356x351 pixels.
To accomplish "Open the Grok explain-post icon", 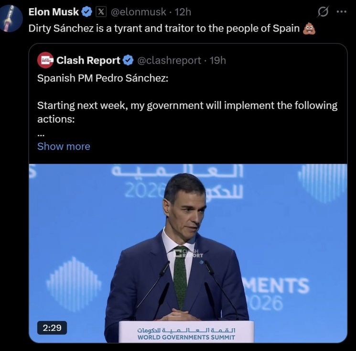I will (x=323, y=12).
